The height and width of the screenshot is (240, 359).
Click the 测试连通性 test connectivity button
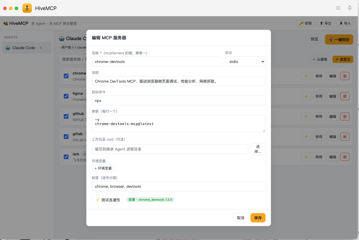(108, 200)
